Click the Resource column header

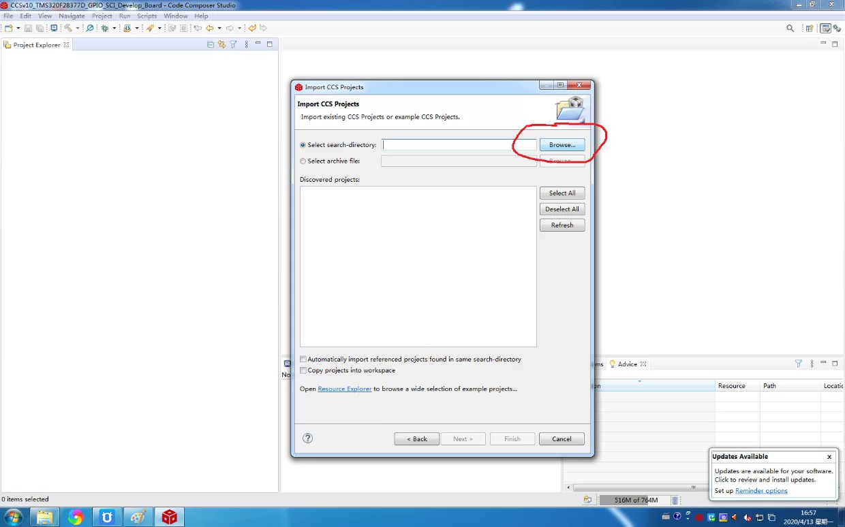[x=737, y=385]
